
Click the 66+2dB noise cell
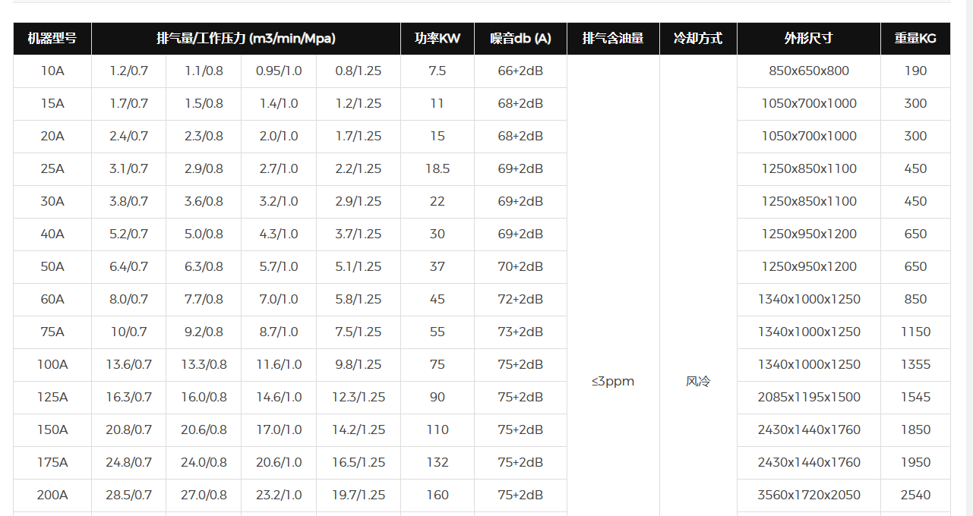pos(520,71)
